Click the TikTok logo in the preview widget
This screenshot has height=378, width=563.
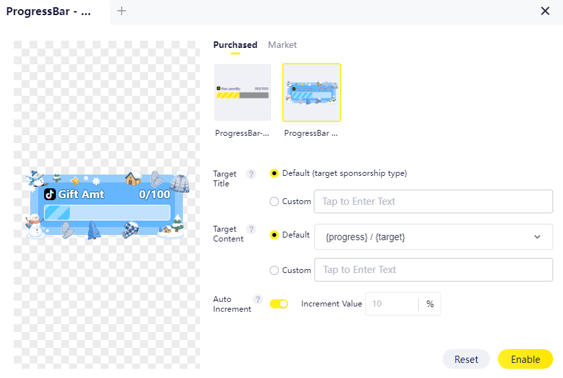(50, 194)
